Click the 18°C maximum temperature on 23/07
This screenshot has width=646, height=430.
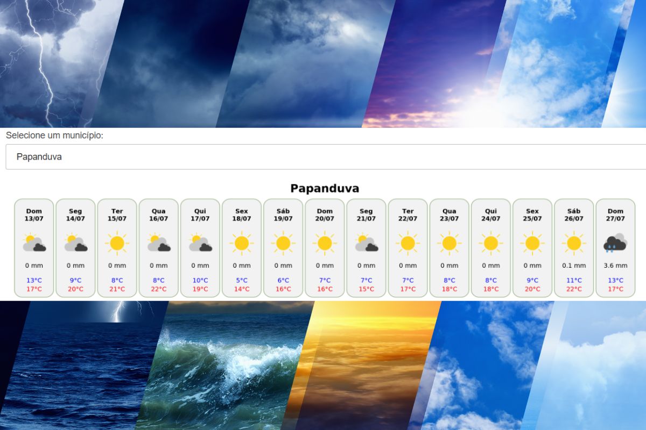449,289
